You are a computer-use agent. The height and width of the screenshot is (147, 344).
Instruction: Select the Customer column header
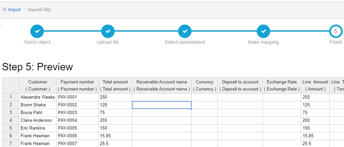(x=38, y=86)
